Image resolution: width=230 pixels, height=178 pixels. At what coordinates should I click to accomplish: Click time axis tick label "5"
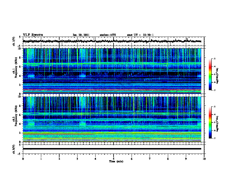click(114, 159)
